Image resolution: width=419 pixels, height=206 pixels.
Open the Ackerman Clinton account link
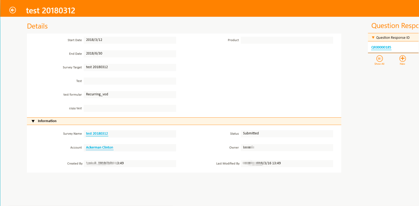click(x=99, y=148)
